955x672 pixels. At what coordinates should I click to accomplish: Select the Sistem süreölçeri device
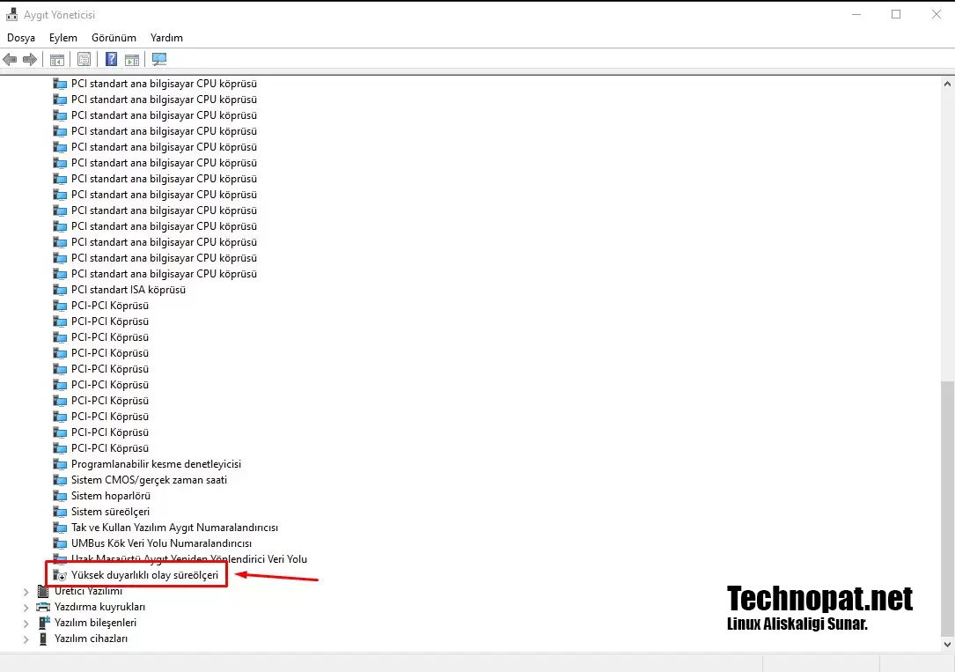110,512
